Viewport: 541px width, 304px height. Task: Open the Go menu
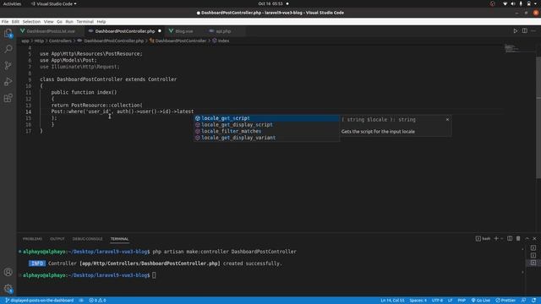click(x=59, y=21)
